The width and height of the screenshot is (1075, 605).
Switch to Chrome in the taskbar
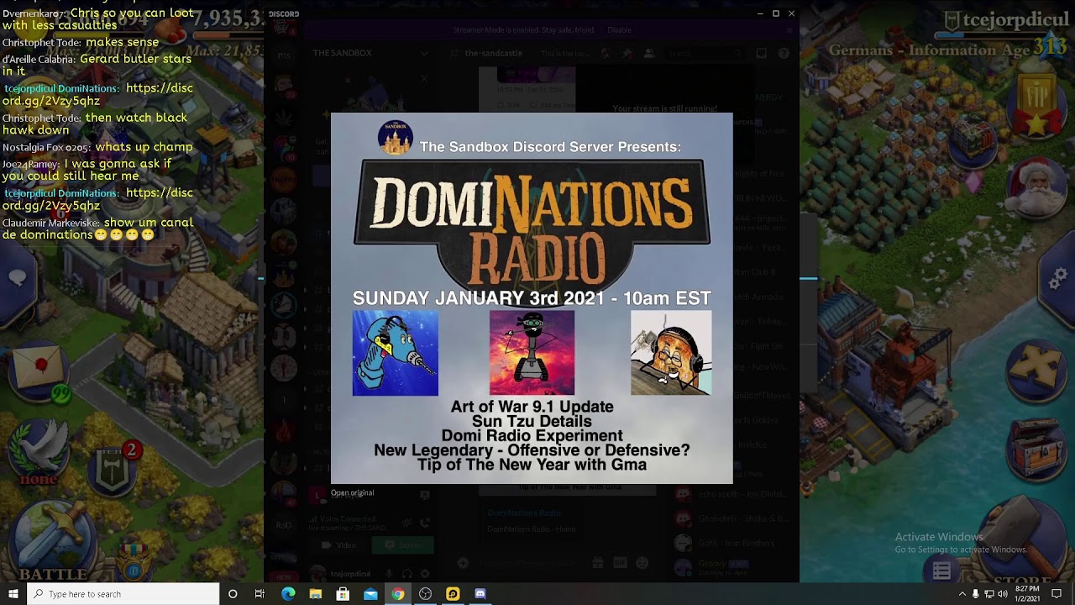398,594
